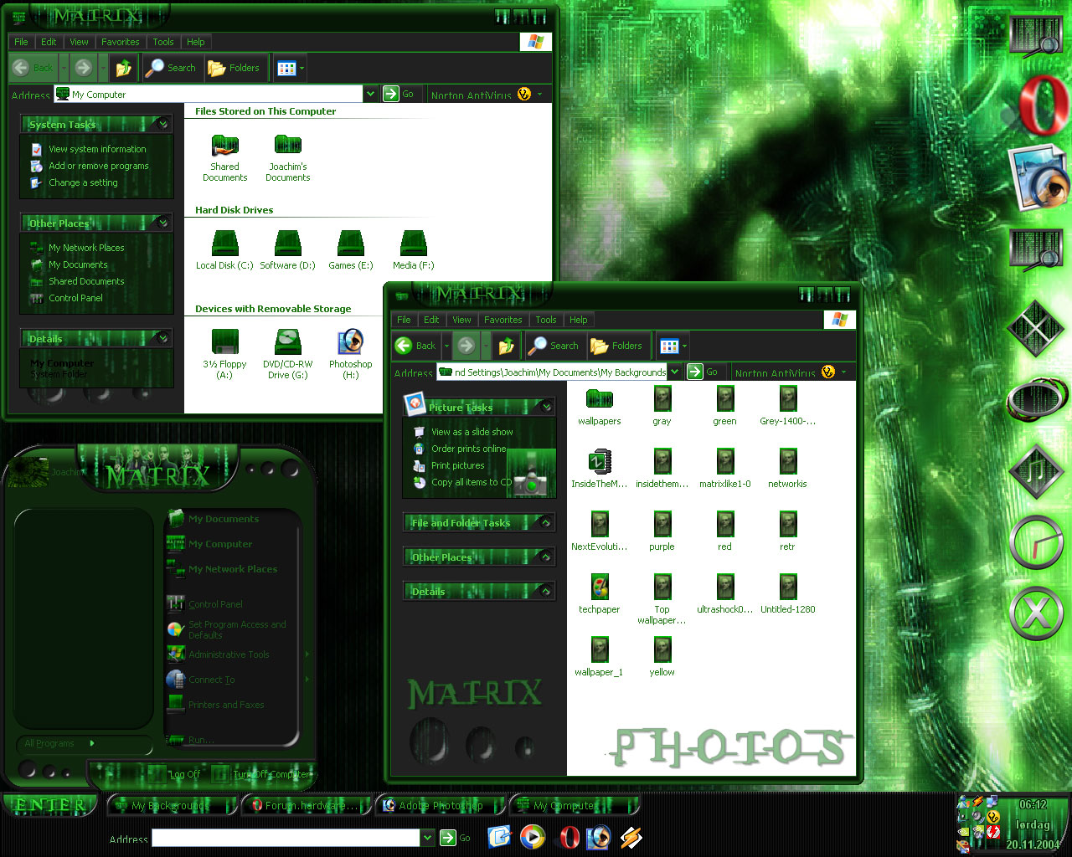Click the taskbar address input field
Viewport: 1072px width, 857px height.
pyautogui.click(x=286, y=838)
